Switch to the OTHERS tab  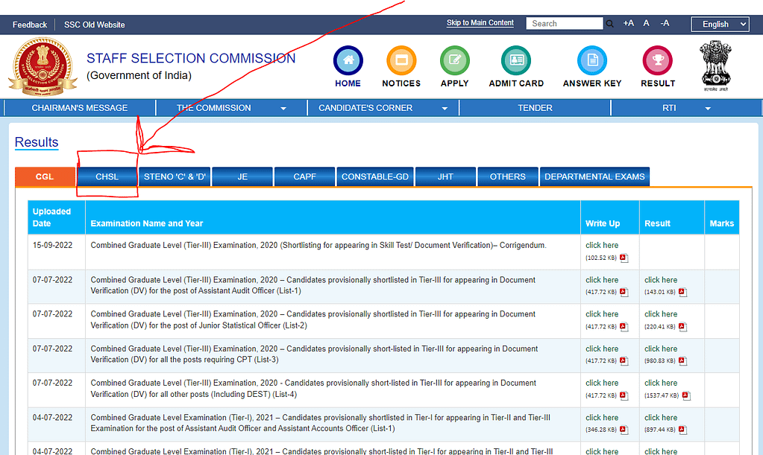coord(507,176)
